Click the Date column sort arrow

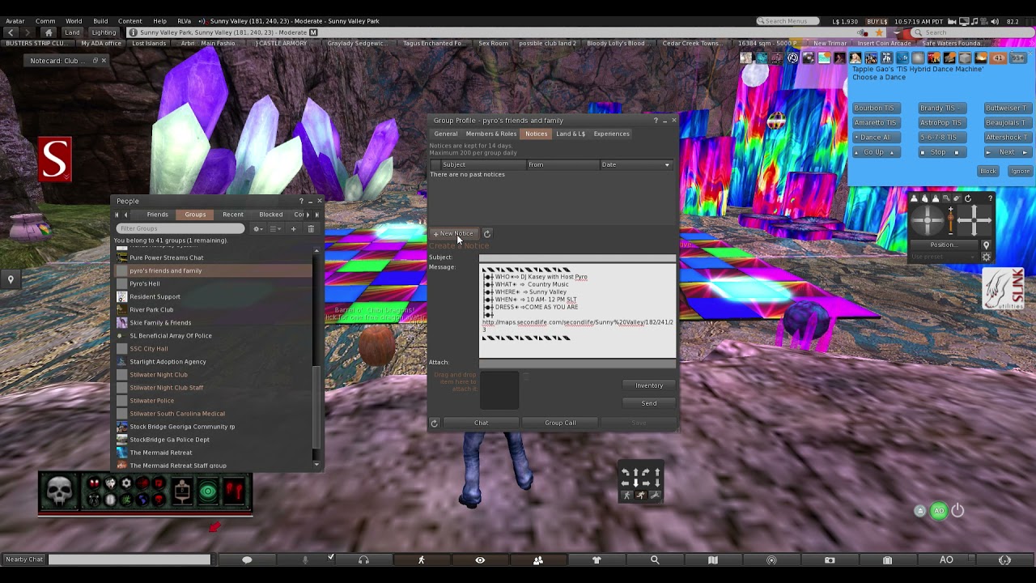point(667,165)
